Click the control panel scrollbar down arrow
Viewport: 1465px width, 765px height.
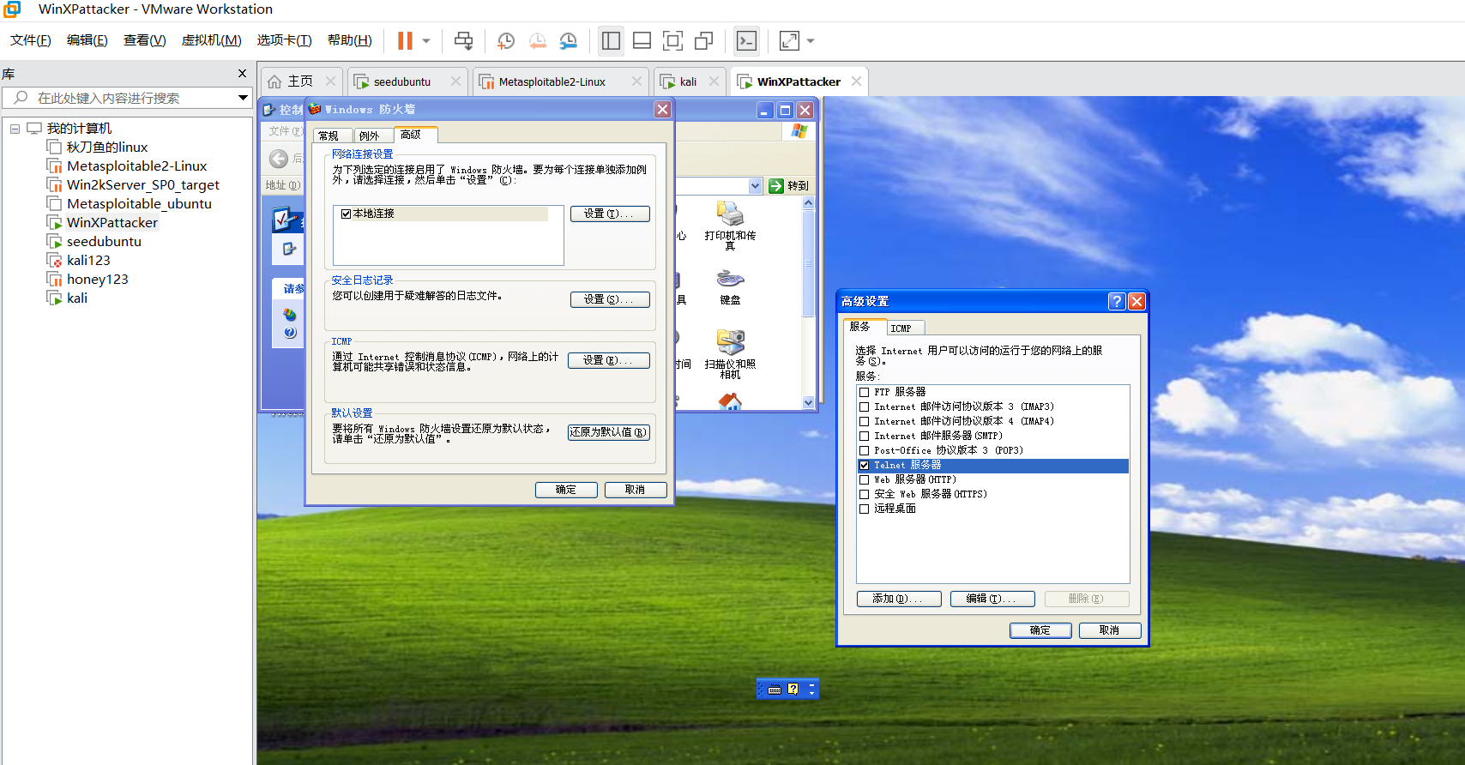click(808, 402)
